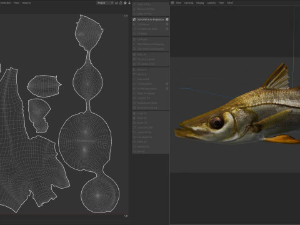300x225 pixels.
Task: Run the UV Unwrap command
Action: pyautogui.click(x=151, y=24)
